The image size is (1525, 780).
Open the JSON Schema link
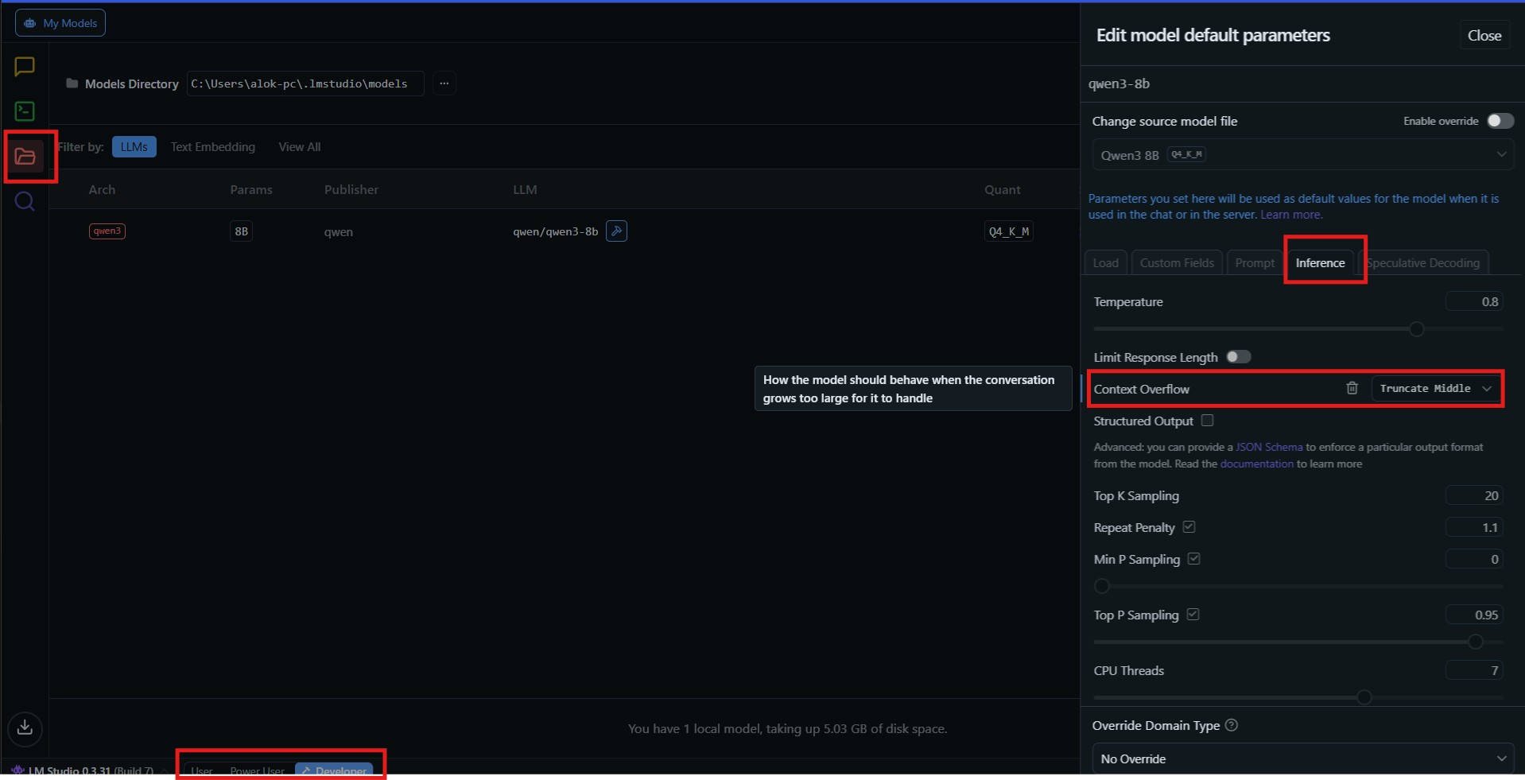coord(1267,446)
